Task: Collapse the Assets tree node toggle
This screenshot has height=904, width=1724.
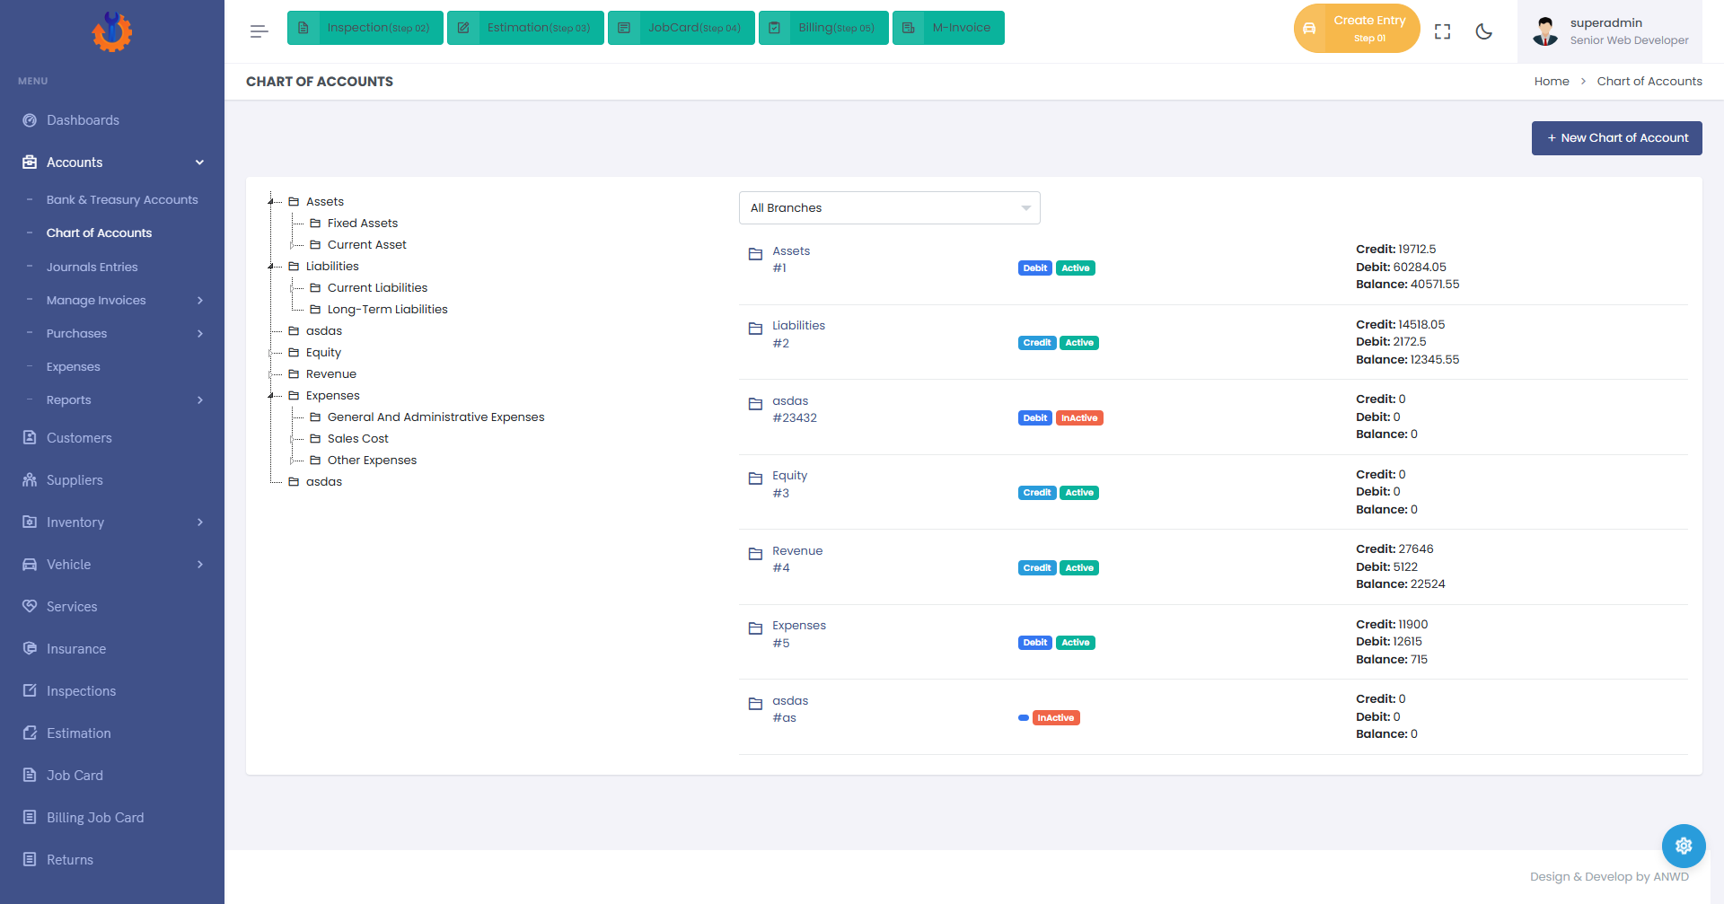Action: [271, 202]
